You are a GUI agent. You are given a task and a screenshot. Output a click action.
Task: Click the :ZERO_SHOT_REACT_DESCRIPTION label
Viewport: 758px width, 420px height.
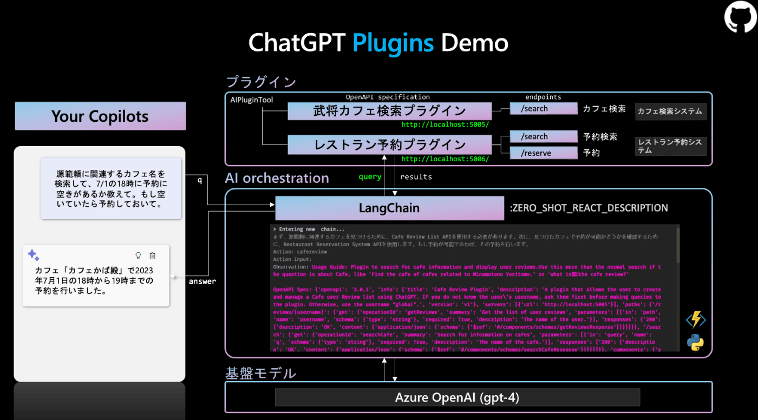(589, 208)
